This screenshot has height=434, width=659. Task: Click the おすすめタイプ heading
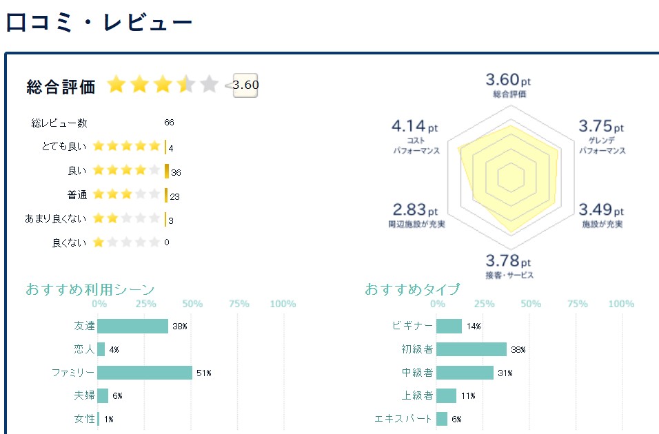(412, 289)
